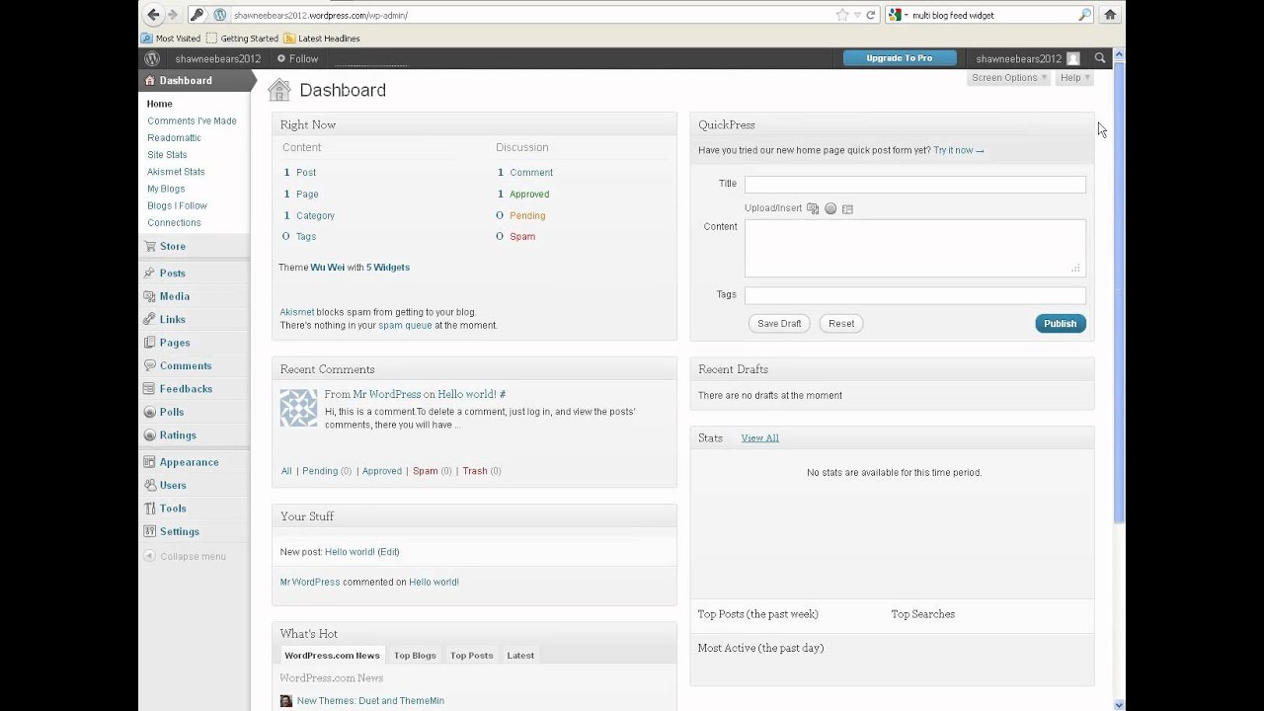This screenshot has height=711, width=1264.
Task: Click the Most Visited bookmark
Action: 170,39
